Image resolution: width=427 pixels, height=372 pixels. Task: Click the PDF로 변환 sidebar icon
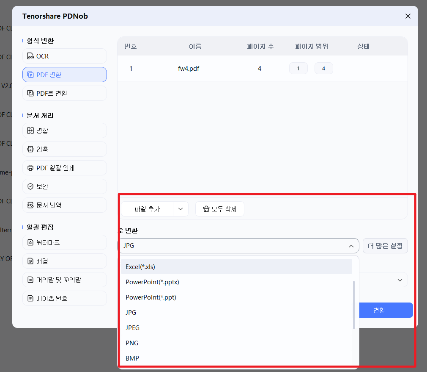[x=30, y=93]
